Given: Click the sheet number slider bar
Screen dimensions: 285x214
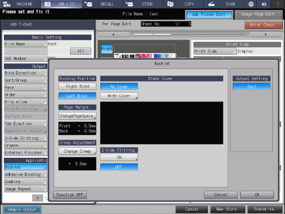Looking at the screenshot, I should click(x=190, y=34).
